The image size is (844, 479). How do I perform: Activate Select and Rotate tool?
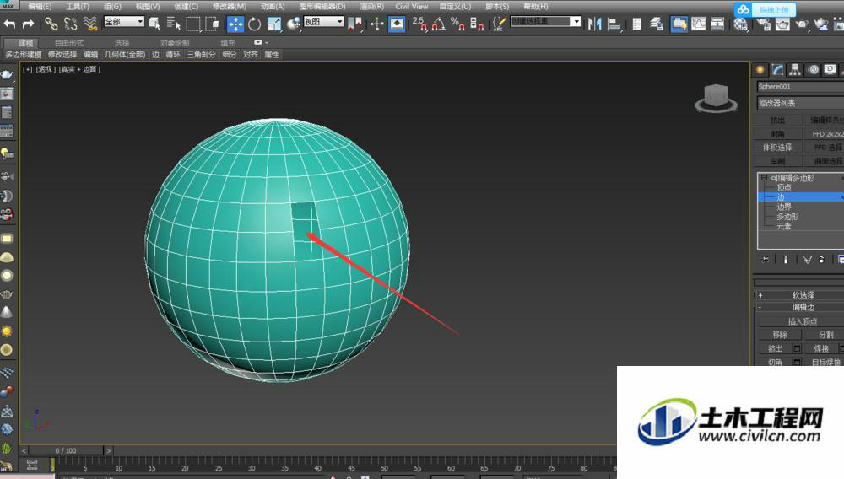[255, 24]
